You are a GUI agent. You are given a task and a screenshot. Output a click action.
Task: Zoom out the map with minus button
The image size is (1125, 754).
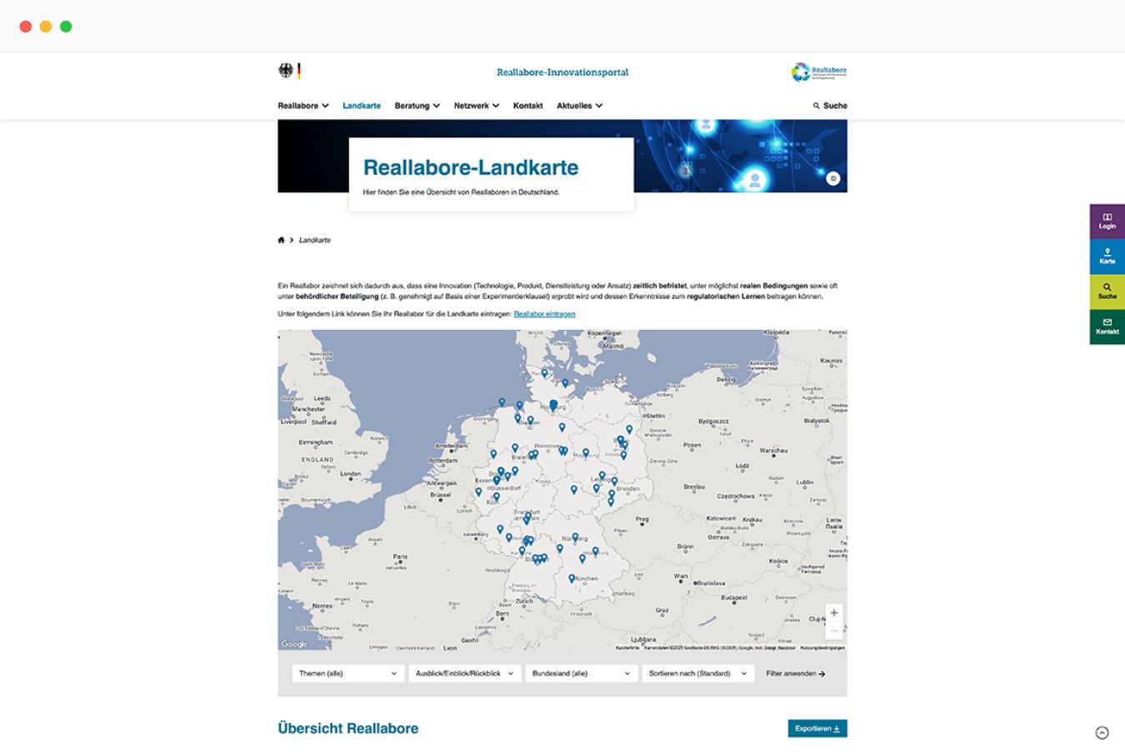tap(833, 632)
